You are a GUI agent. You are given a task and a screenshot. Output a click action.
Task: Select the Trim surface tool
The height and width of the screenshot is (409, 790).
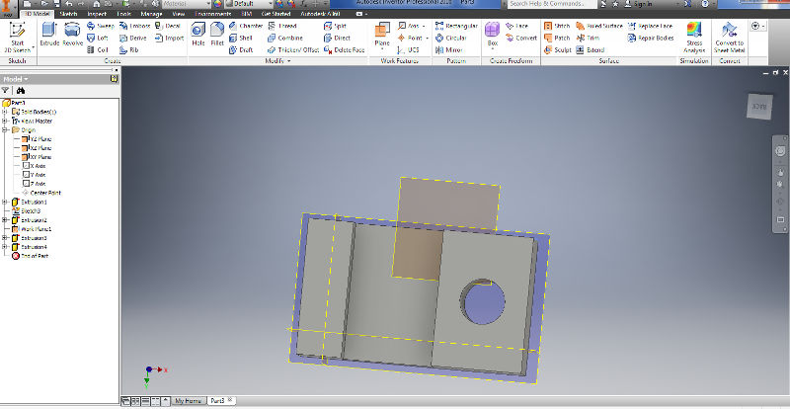[587, 38]
